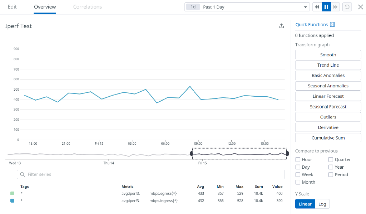Viewport: 366px width, 214px height.
Task: Switch to the Edit tab
Action: click(12, 7)
